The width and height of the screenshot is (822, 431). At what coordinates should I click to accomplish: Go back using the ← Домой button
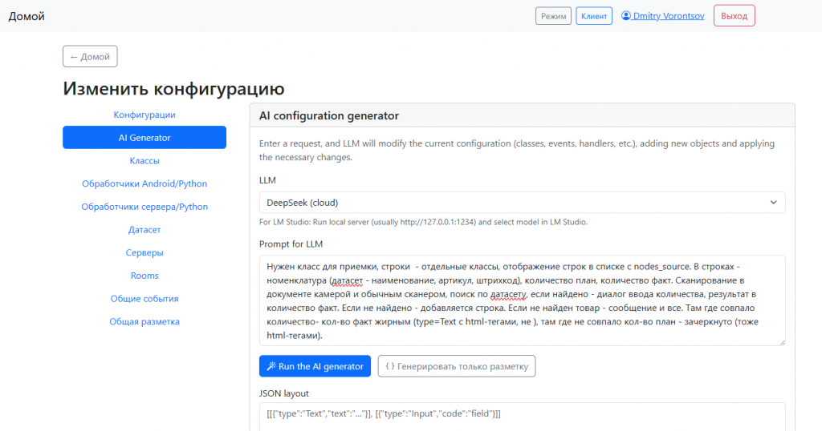[x=91, y=57]
